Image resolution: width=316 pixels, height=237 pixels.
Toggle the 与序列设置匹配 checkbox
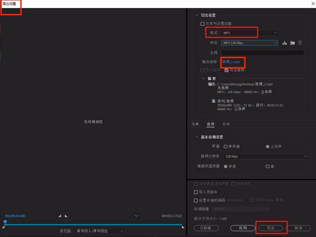pyautogui.click(x=202, y=24)
